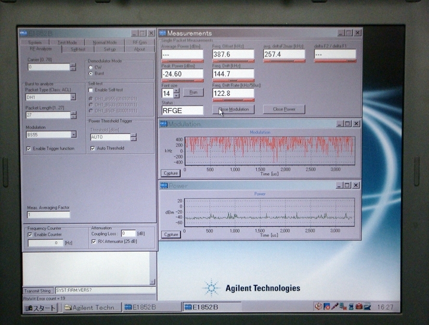Focus the Transmit String input field

tap(106, 290)
